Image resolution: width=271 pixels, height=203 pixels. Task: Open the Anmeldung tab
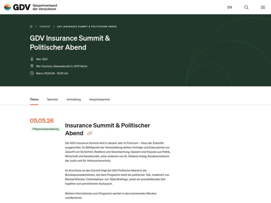(74, 99)
